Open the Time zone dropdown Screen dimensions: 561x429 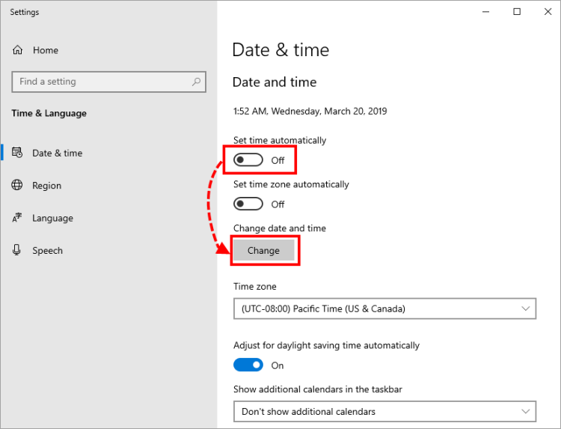384,308
